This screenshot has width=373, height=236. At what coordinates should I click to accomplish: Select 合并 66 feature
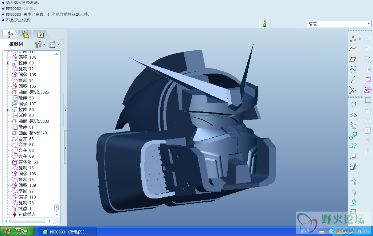(23, 139)
